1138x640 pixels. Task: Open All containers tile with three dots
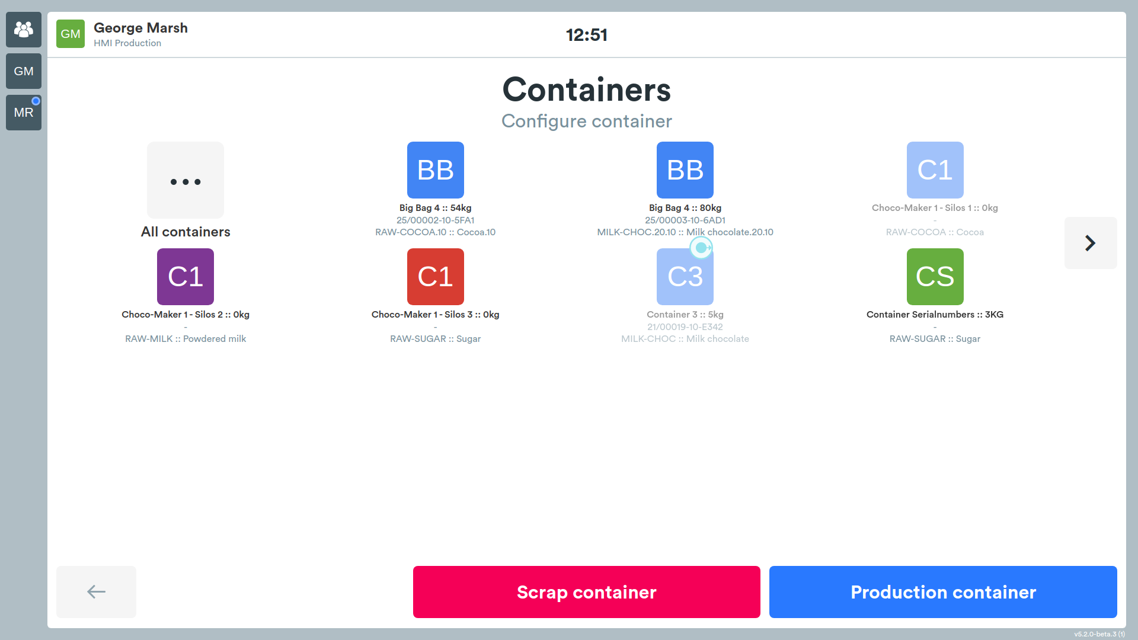tap(186, 180)
